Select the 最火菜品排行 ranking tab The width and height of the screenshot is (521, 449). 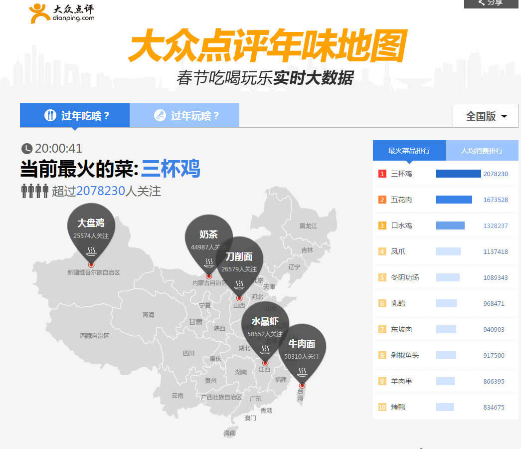click(x=409, y=151)
